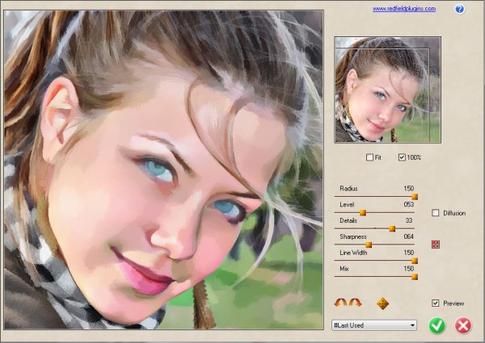485x343 pixels.
Task: Apply the filter with the green checkmark
Action: (437, 325)
